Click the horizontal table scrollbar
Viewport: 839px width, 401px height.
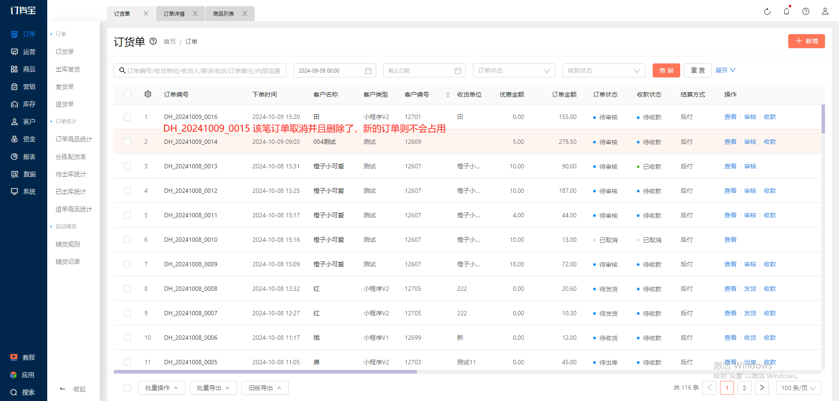coord(265,372)
